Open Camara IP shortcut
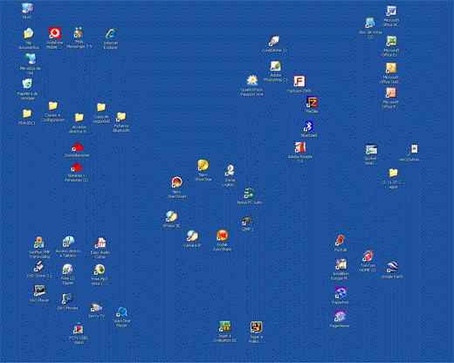Screen dimensions: 454x363 192,236
